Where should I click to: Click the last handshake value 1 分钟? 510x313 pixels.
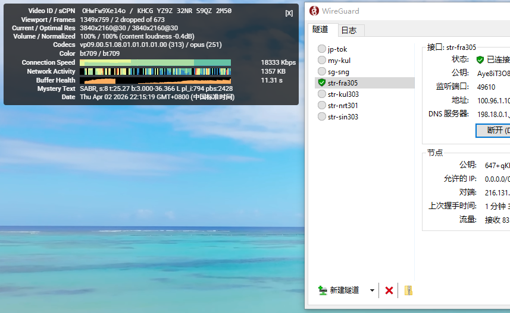pyautogui.click(x=498, y=206)
